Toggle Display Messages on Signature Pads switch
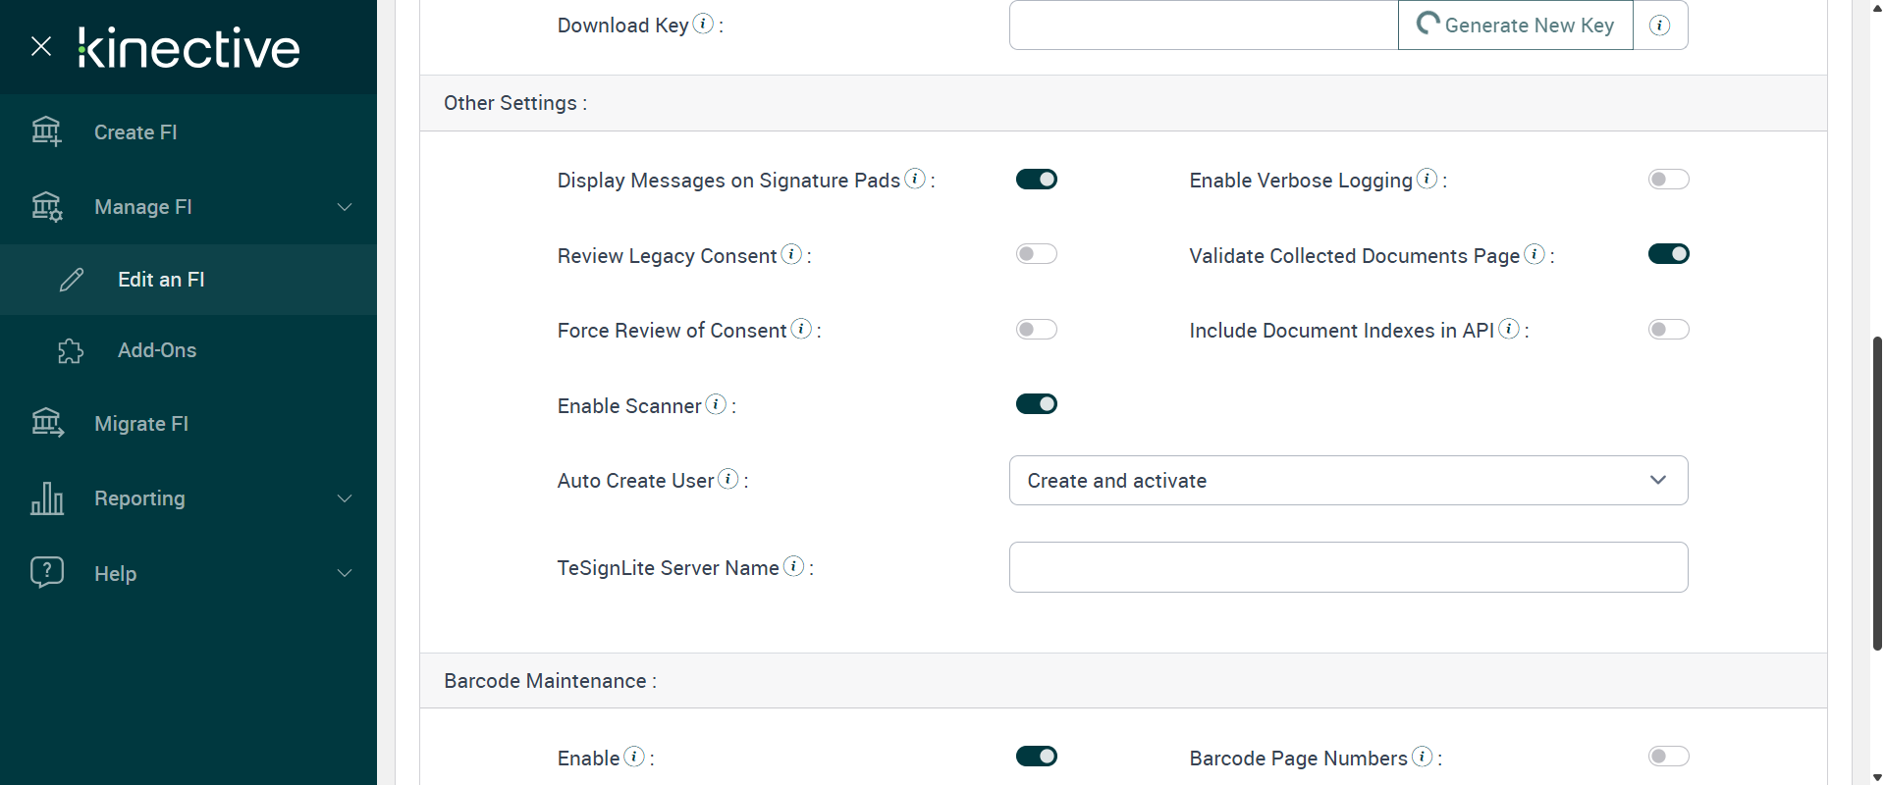The height and width of the screenshot is (785, 1885). [1037, 180]
